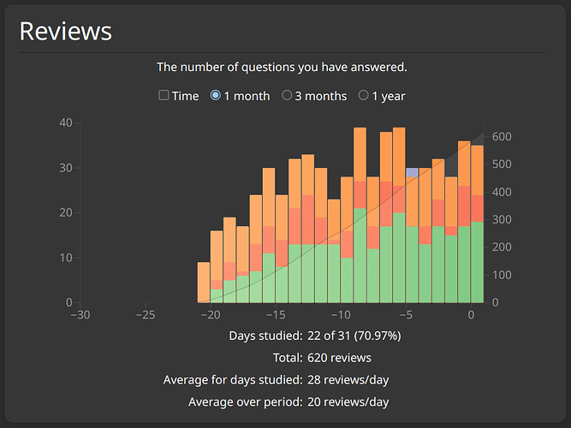Click the 10 label on the left y-axis
The width and height of the screenshot is (571, 428).
pos(64,258)
